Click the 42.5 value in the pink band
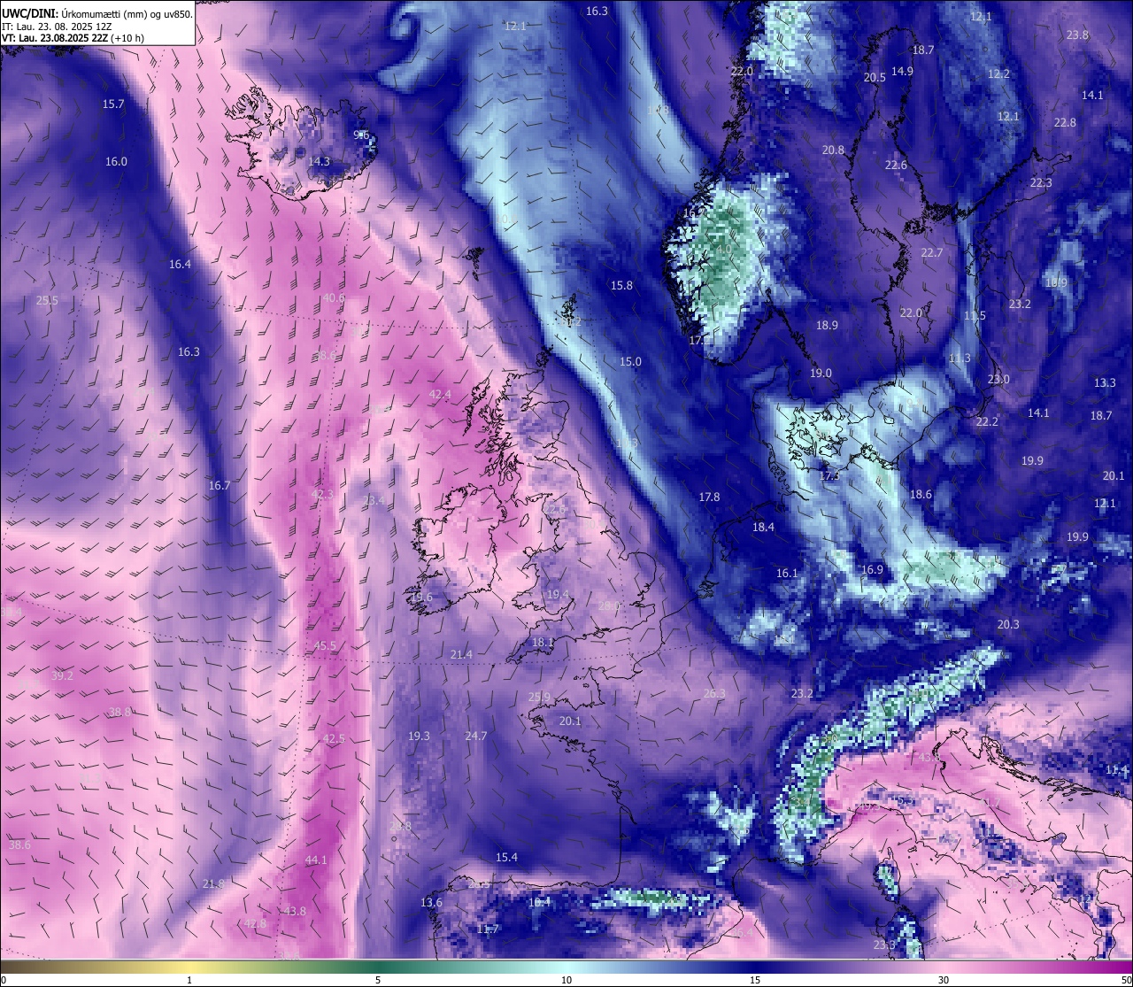1133x987 pixels. click(x=334, y=737)
